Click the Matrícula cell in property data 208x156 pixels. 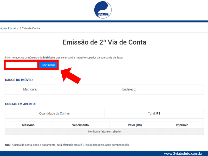coord(30,89)
